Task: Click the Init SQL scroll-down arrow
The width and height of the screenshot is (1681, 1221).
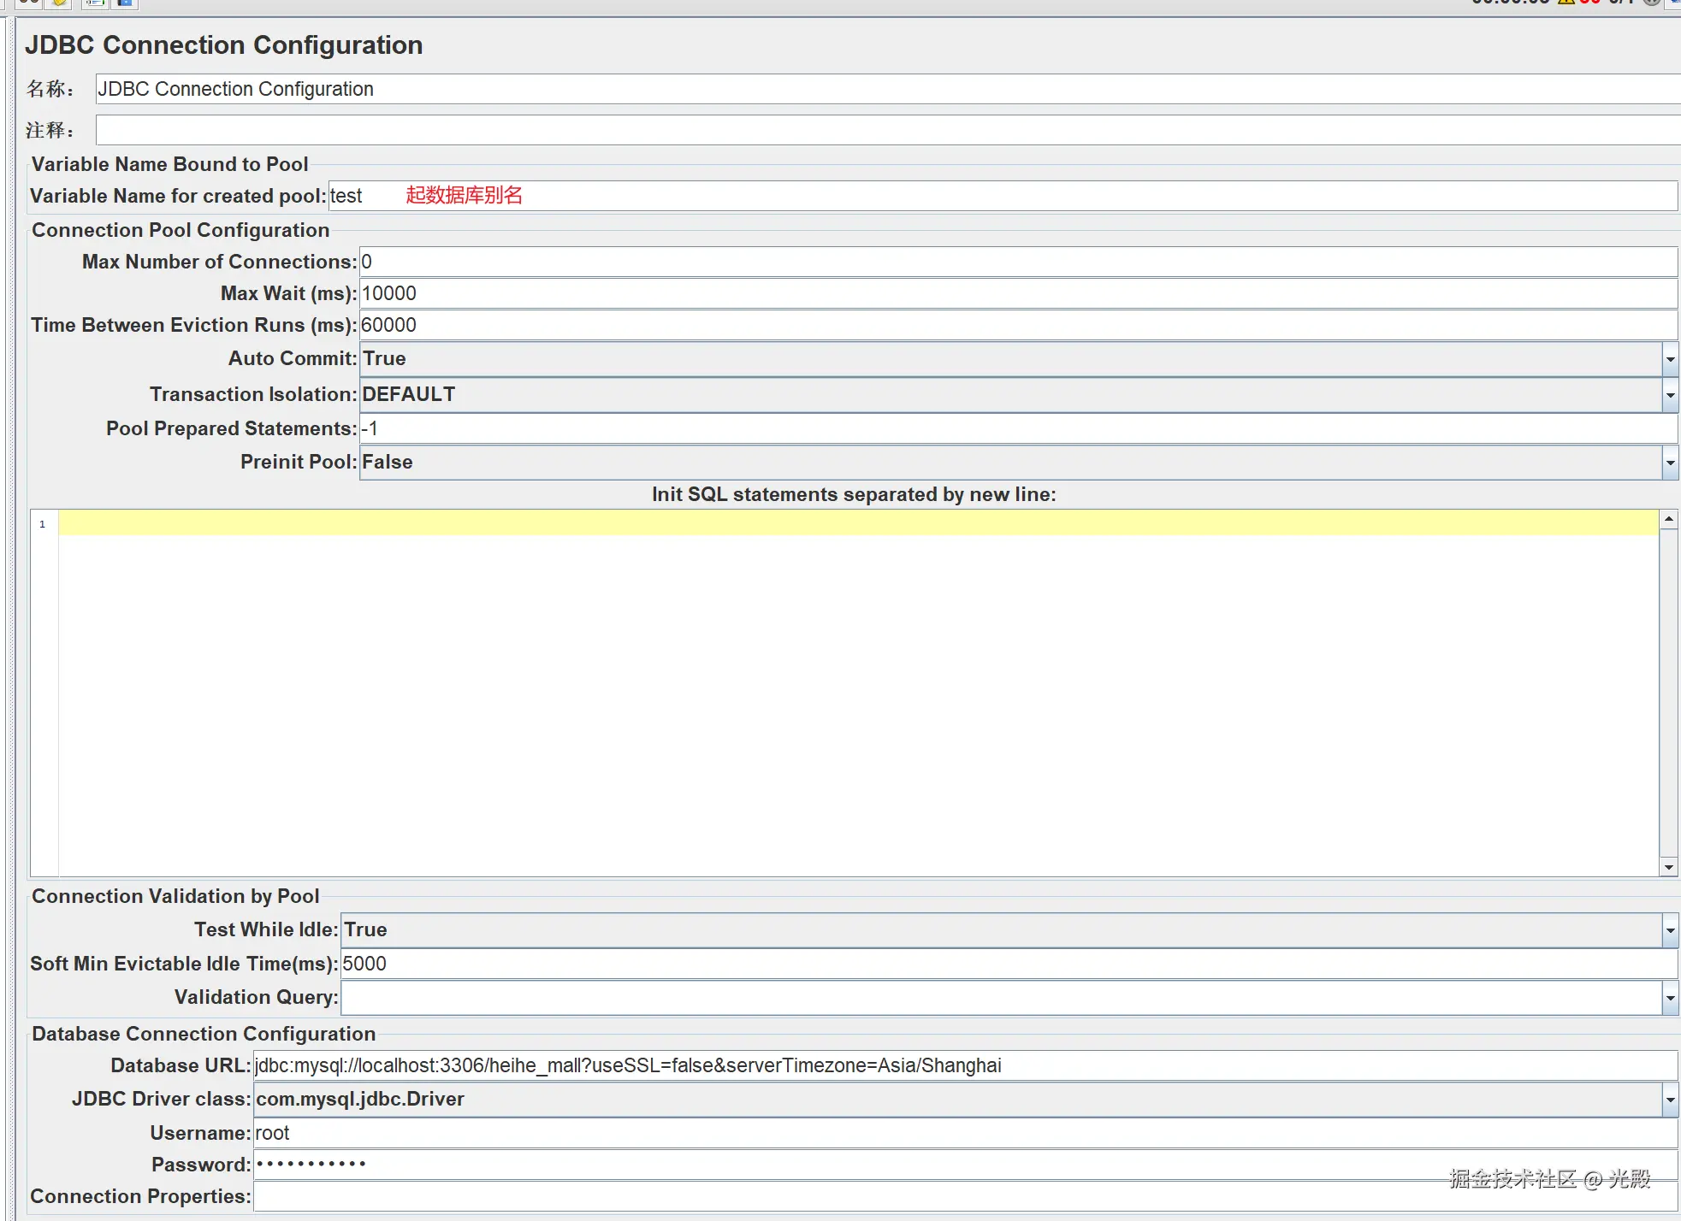Action: (x=1668, y=867)
